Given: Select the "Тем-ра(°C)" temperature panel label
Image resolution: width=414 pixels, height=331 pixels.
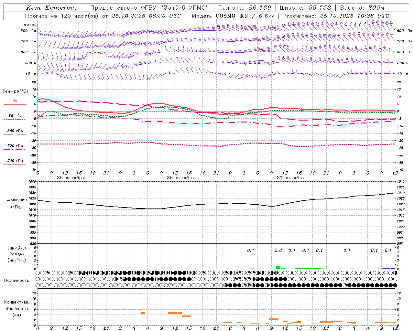Looking at the screenshot, I should [x=15, y=91].
